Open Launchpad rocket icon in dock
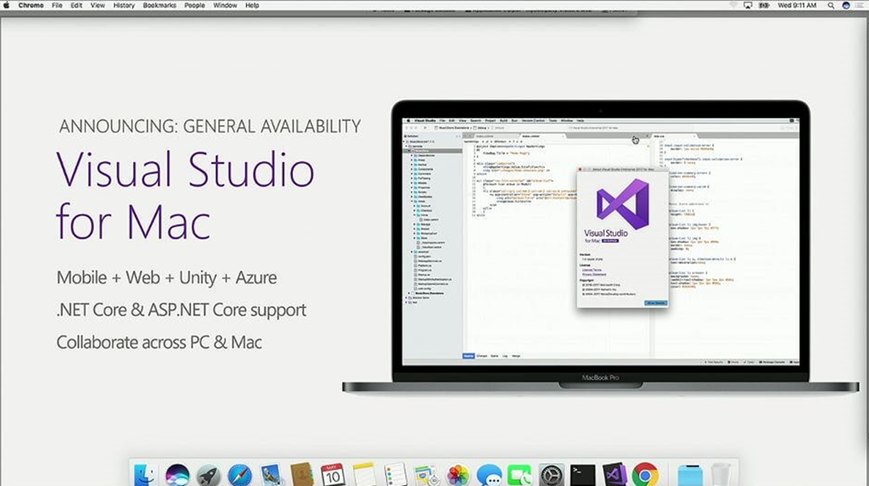Image resolution: width=869 pixels, height=486 pixels. 209,475
